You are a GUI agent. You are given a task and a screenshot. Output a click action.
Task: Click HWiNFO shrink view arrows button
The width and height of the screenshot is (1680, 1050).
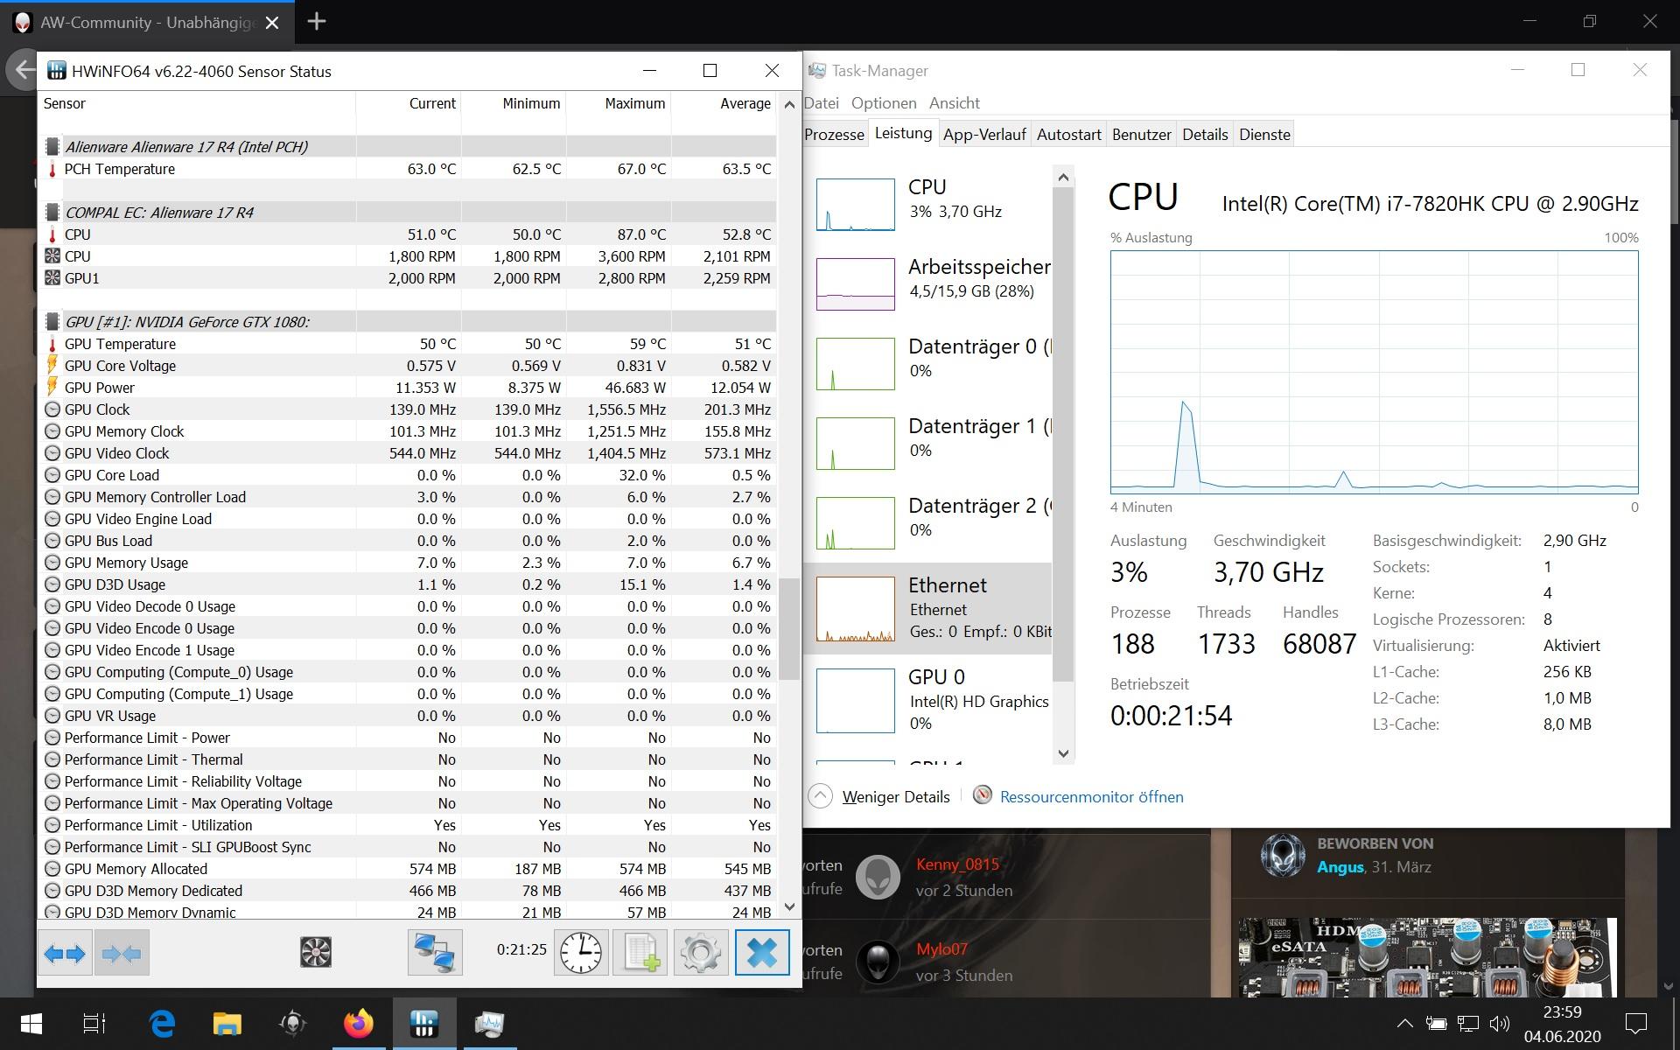point(122,953)
